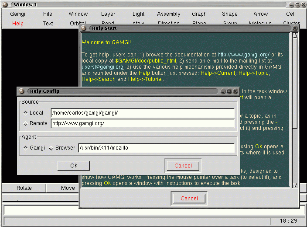Click the users@gamgi.org email link

tap(102, 67)
